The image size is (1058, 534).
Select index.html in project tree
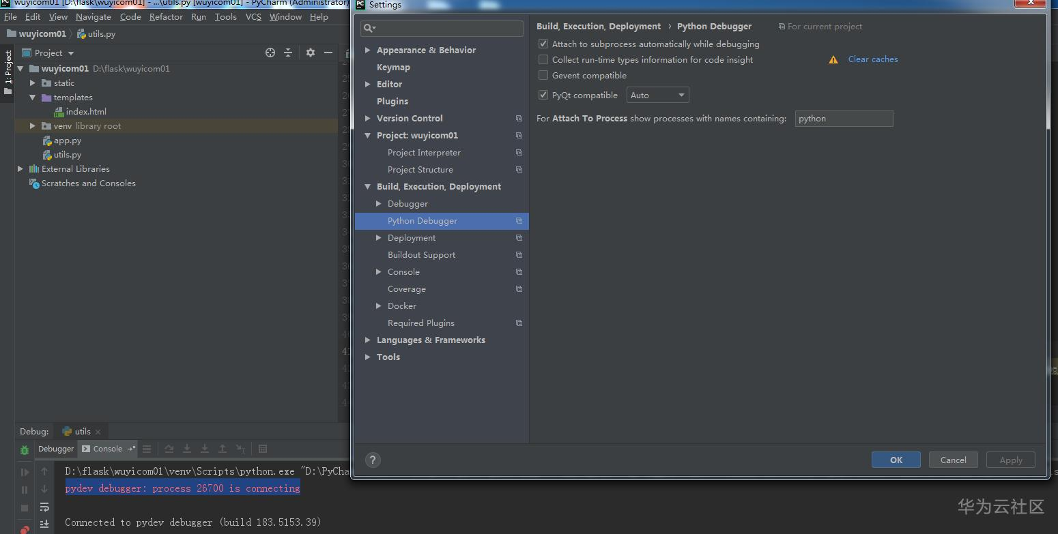pos(86,112)
